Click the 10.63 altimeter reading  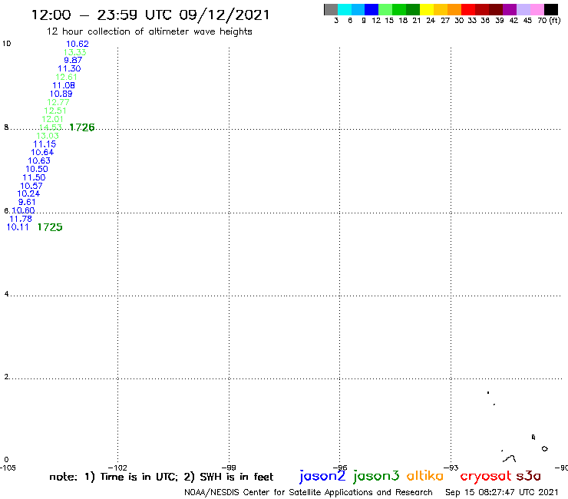39,160
